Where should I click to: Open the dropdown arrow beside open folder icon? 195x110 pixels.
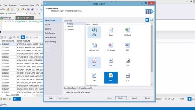click(x=25, y=9)
